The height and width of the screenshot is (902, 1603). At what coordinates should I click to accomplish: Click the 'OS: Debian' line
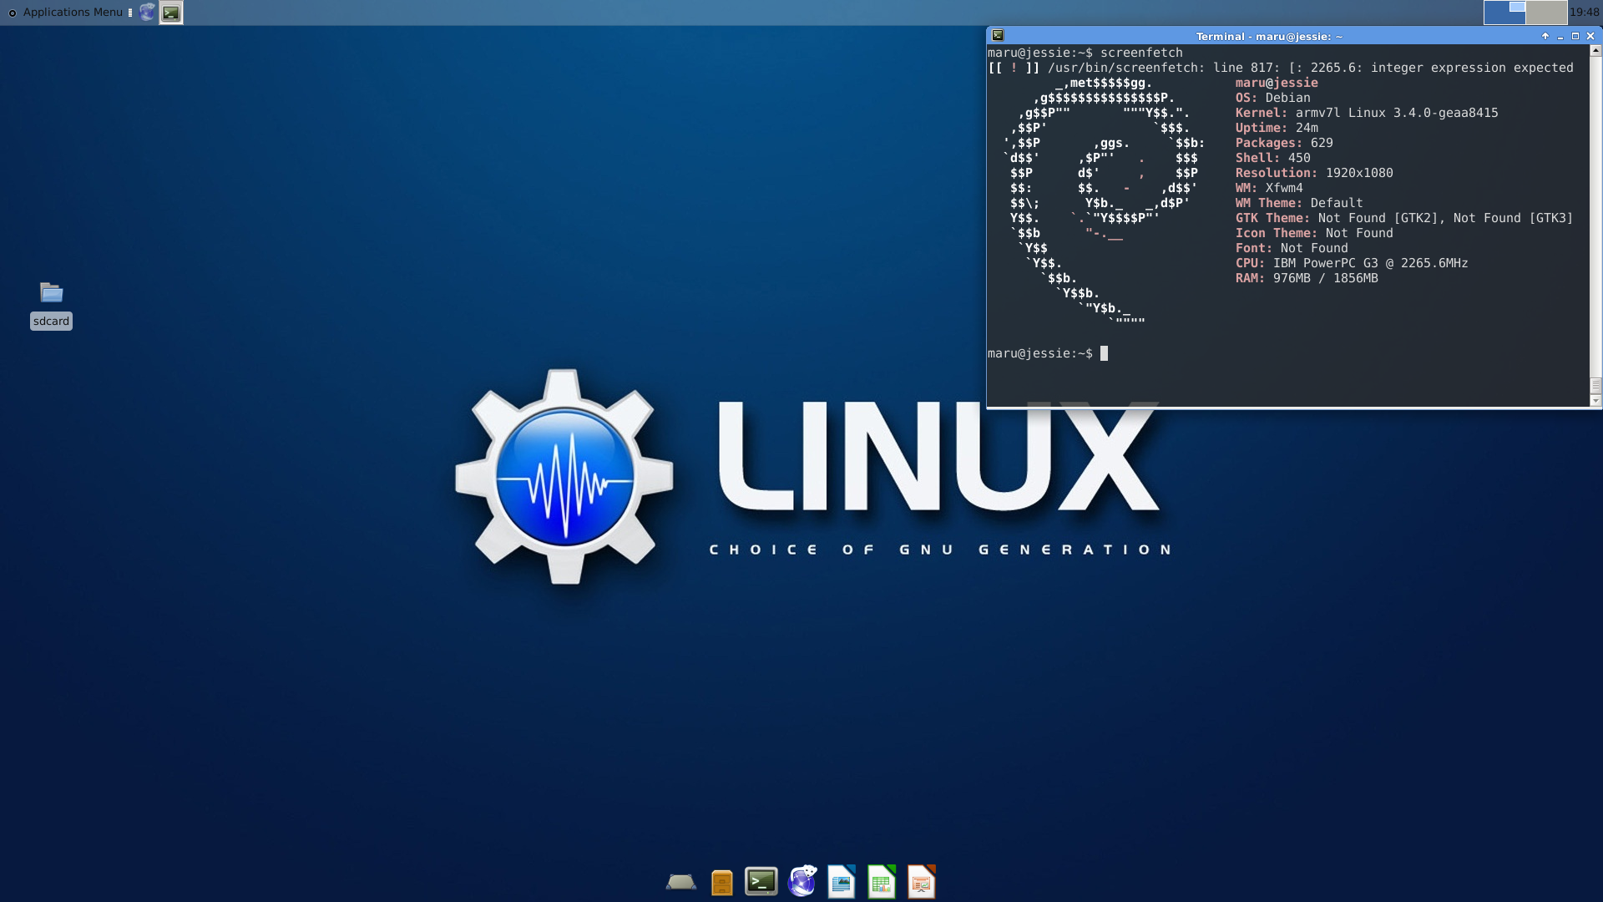pos(1273,98)
